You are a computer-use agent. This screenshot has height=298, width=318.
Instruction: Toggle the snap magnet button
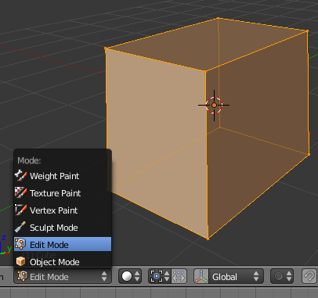[x=309, y=276]
